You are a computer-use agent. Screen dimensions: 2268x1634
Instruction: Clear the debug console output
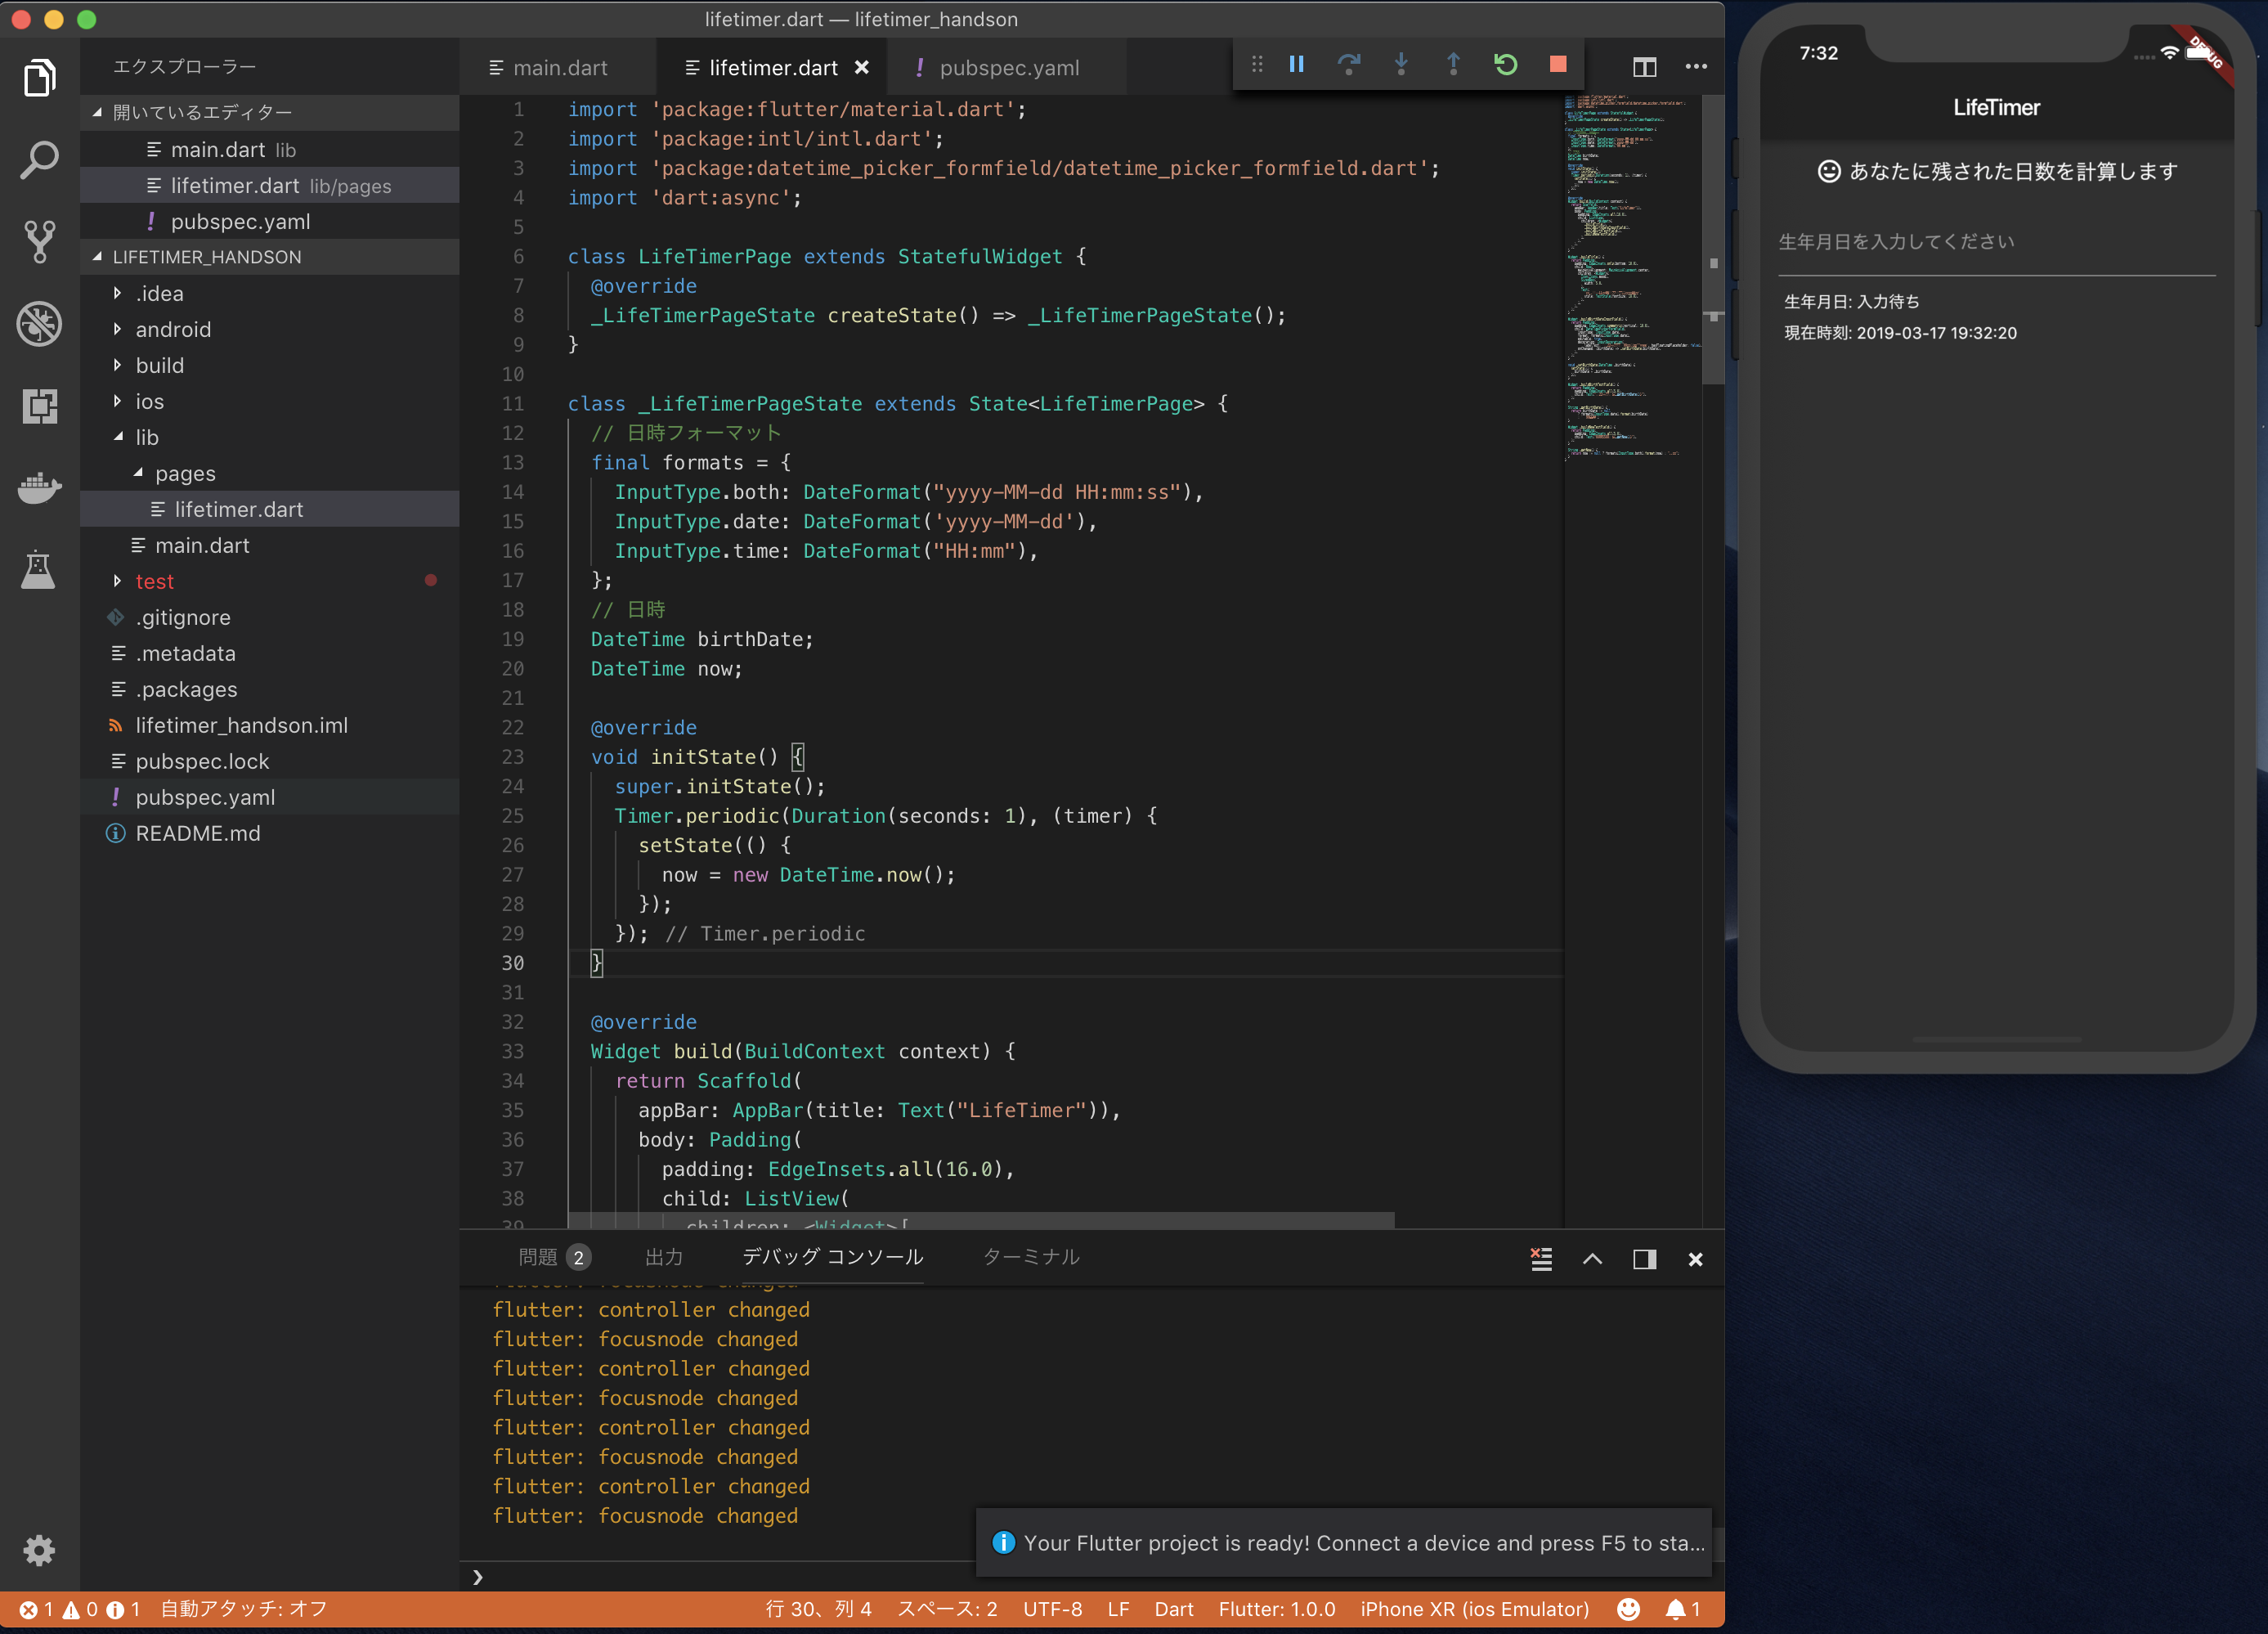pyautogui.click(x=1541, y=1259)
